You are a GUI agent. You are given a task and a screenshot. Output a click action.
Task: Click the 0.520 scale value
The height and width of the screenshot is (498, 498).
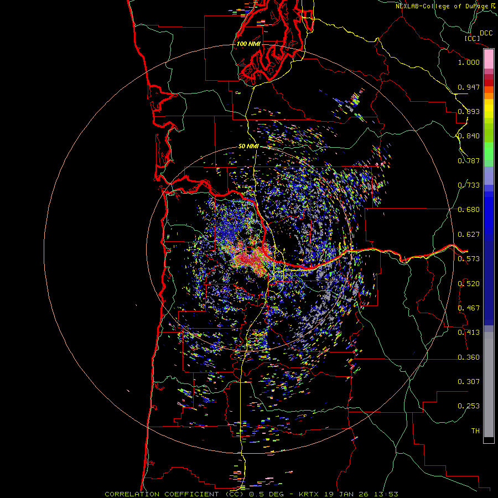469,284
